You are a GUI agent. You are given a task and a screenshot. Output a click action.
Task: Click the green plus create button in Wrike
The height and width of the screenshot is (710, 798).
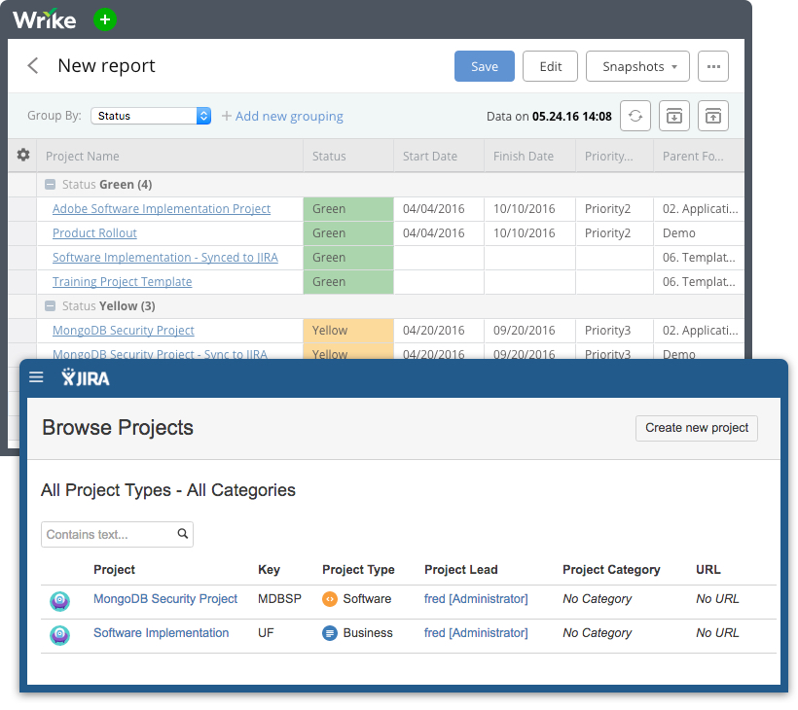click(x=105, y=19)
